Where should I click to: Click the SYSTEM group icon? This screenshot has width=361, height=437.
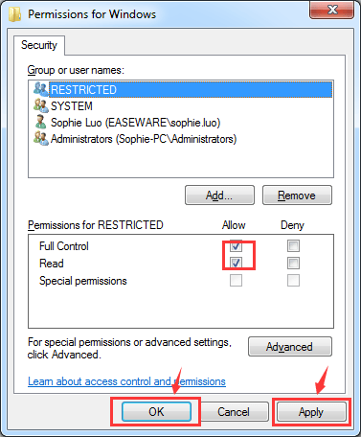41,105
